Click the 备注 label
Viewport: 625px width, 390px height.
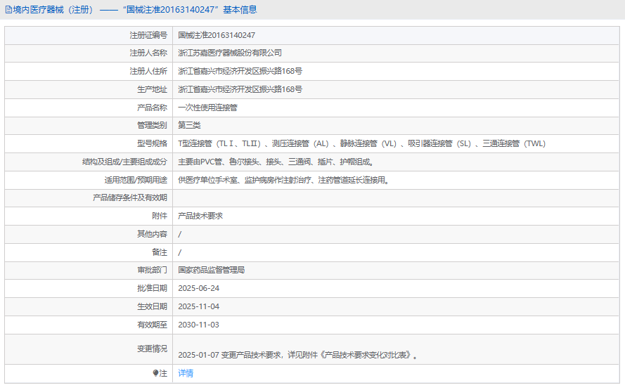pos(160,252)
